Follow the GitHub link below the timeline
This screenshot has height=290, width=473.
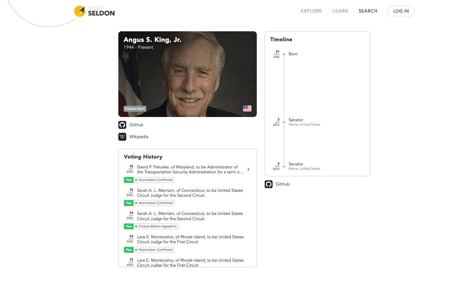coord(282,184)
